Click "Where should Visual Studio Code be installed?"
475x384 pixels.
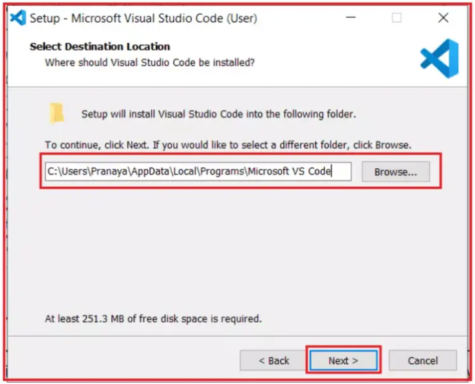(x=150, y=62)
